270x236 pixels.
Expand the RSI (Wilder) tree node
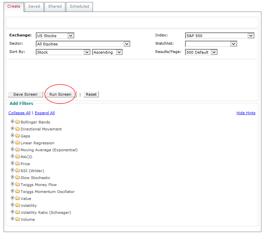13,170
